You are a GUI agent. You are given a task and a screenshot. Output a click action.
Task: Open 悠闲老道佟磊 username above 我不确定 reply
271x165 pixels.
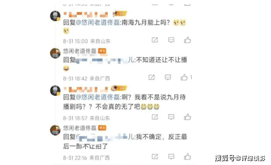click(x=80, y=128)
